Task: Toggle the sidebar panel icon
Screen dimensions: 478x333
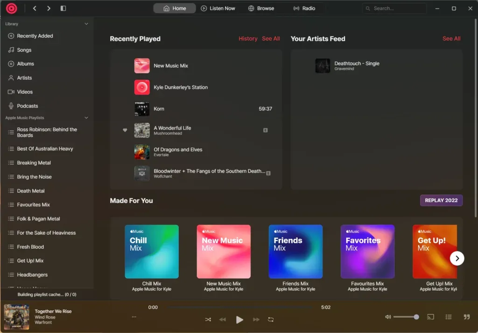Action: (x=63, y=8)
